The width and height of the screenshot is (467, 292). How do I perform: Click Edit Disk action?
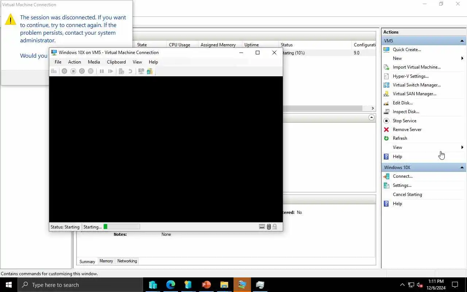tap(403, 103)
